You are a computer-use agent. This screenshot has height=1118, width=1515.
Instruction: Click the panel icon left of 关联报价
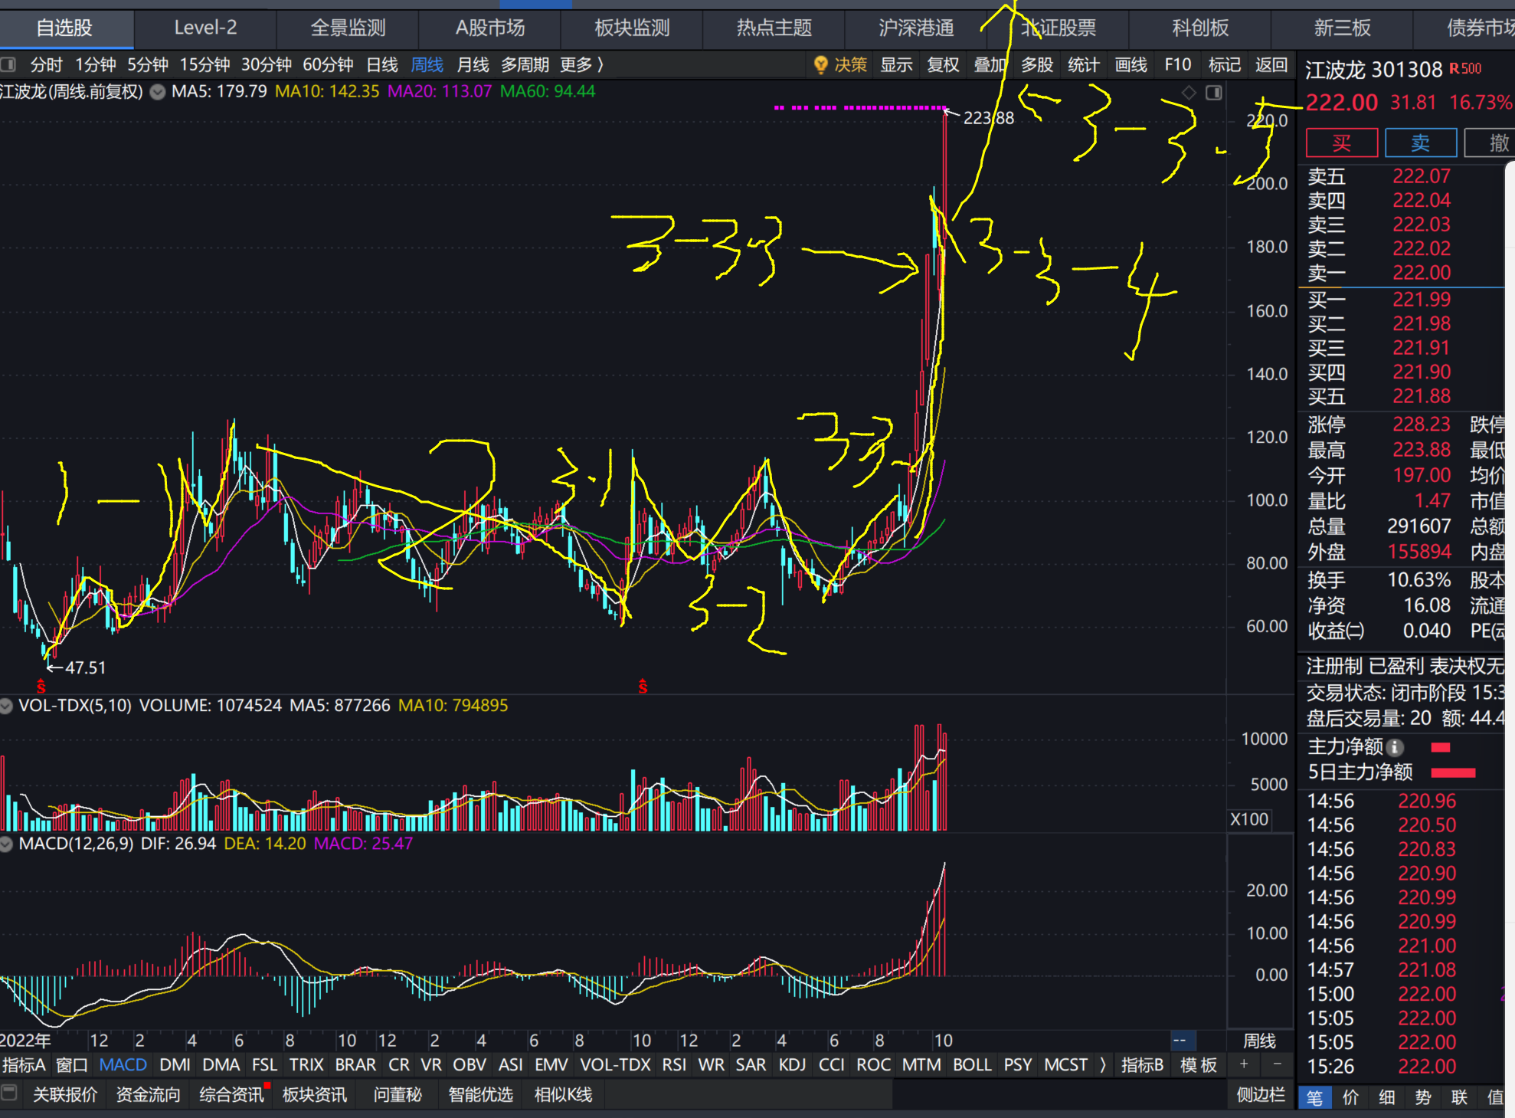[9, 1093]
